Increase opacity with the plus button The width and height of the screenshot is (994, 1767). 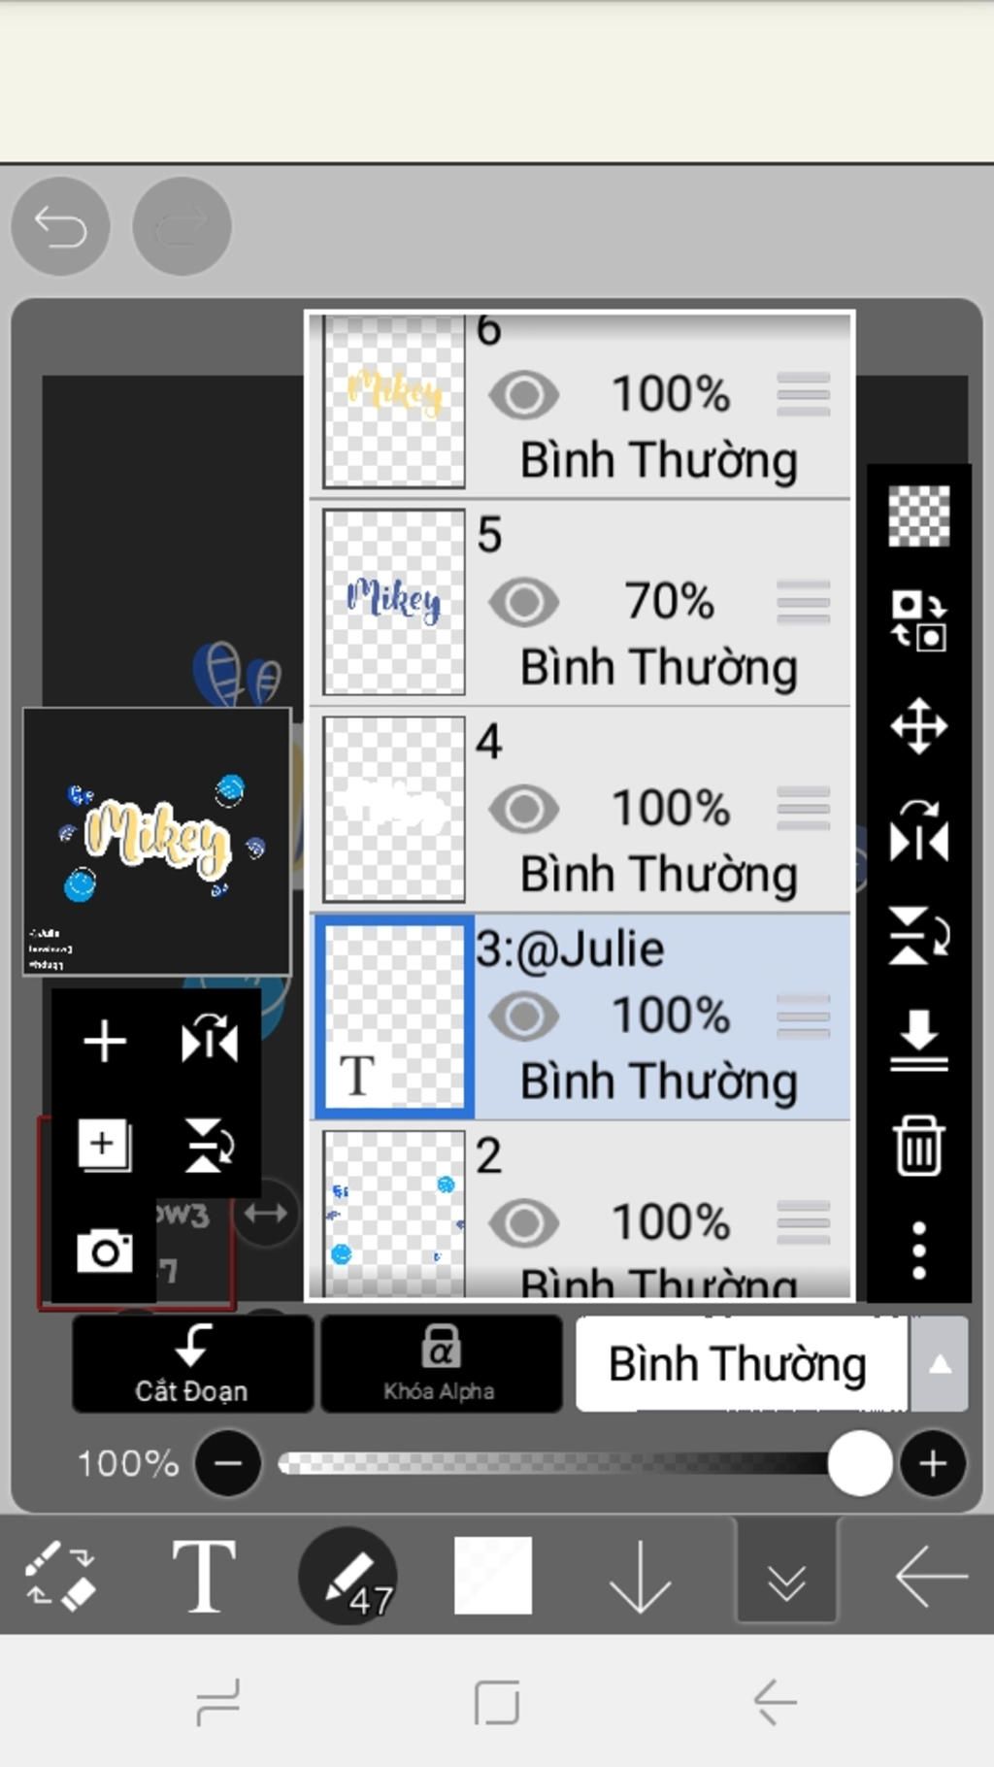(933, 1463)
